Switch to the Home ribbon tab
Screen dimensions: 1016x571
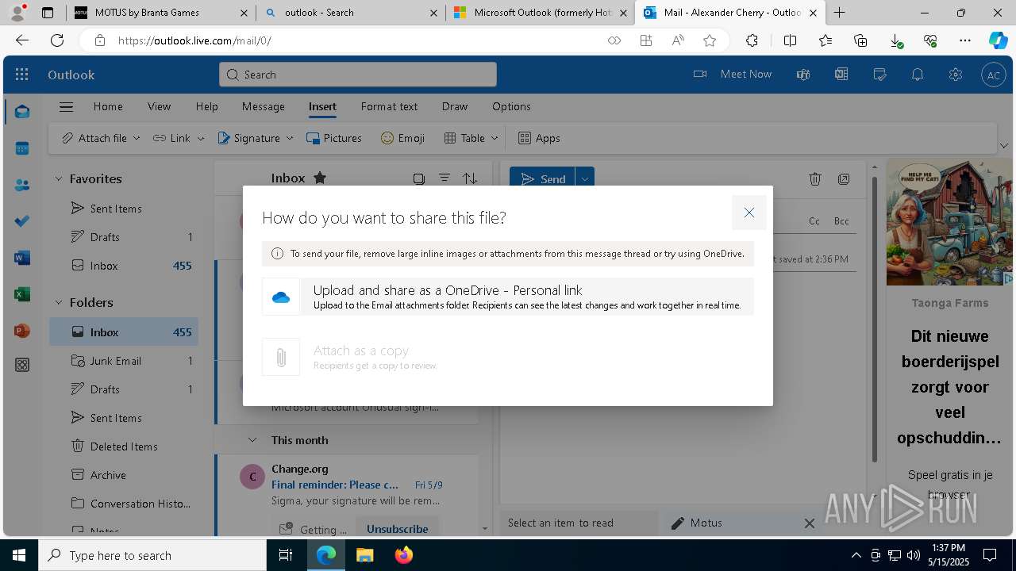coord(108,106)
